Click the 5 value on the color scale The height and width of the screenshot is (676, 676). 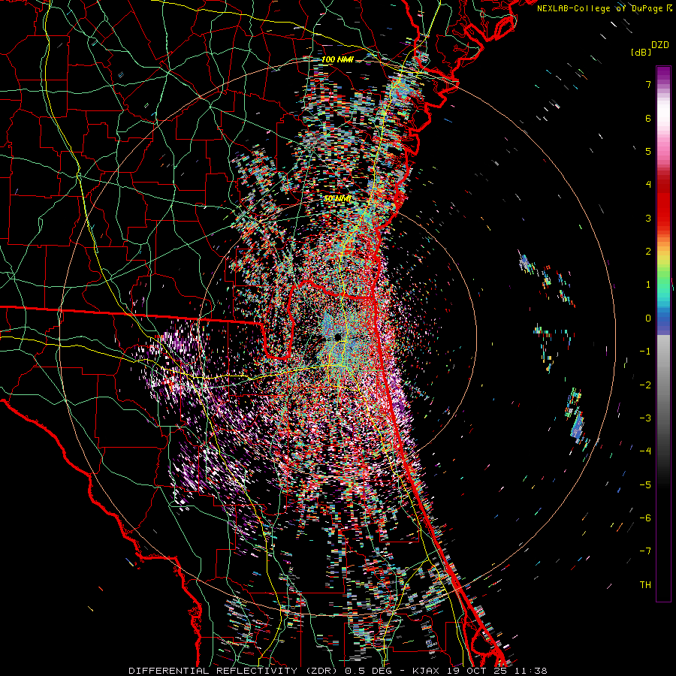(648, 151)
